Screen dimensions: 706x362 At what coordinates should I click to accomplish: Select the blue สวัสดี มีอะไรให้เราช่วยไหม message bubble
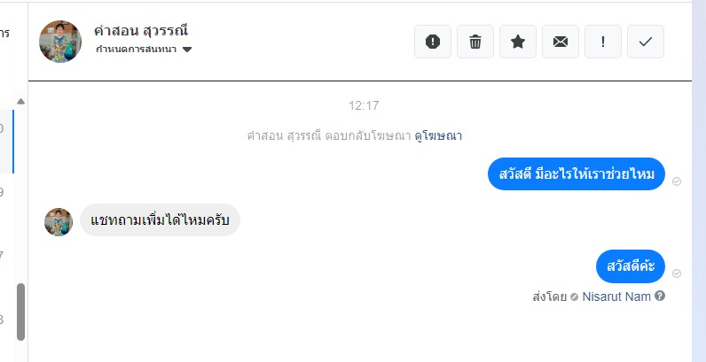point(577,173)
